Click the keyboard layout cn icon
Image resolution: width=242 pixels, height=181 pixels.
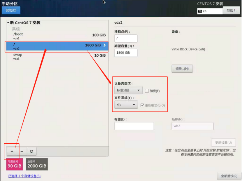click(x=200, y=11)
